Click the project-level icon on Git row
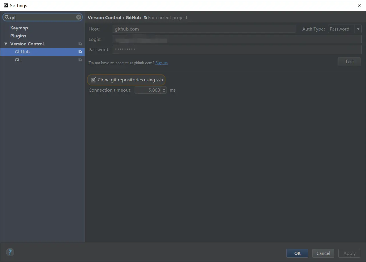Viewport: 366px width, 262px height. pos(80,60)
